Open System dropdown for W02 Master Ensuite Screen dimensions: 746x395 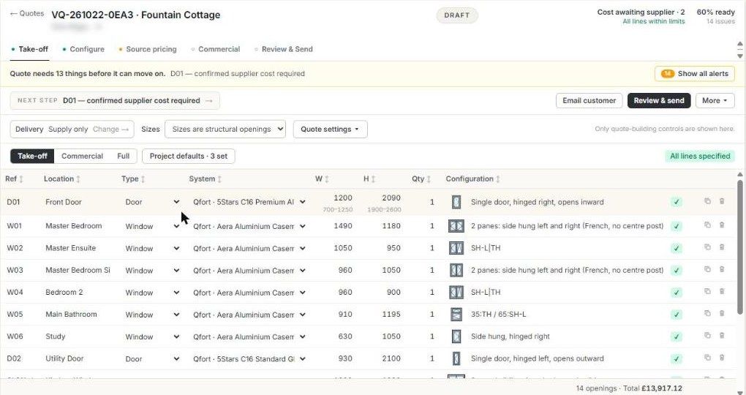click(249, 249)
